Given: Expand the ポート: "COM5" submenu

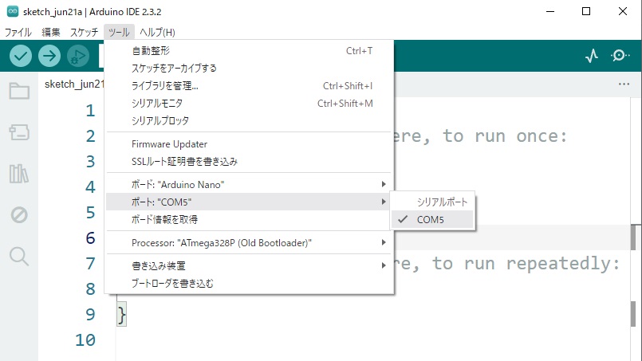Looking at the screenshot, I should [249, 202].
